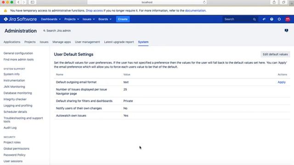Viewport: 294px width, 165px height.
Task: Click 'Autowatch own issues' row name
Action: [71, 115]
